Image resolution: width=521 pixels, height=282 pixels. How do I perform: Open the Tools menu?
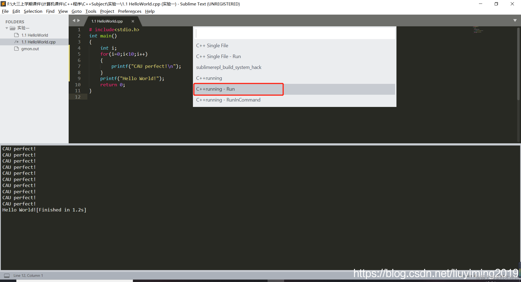coord(91,11)
